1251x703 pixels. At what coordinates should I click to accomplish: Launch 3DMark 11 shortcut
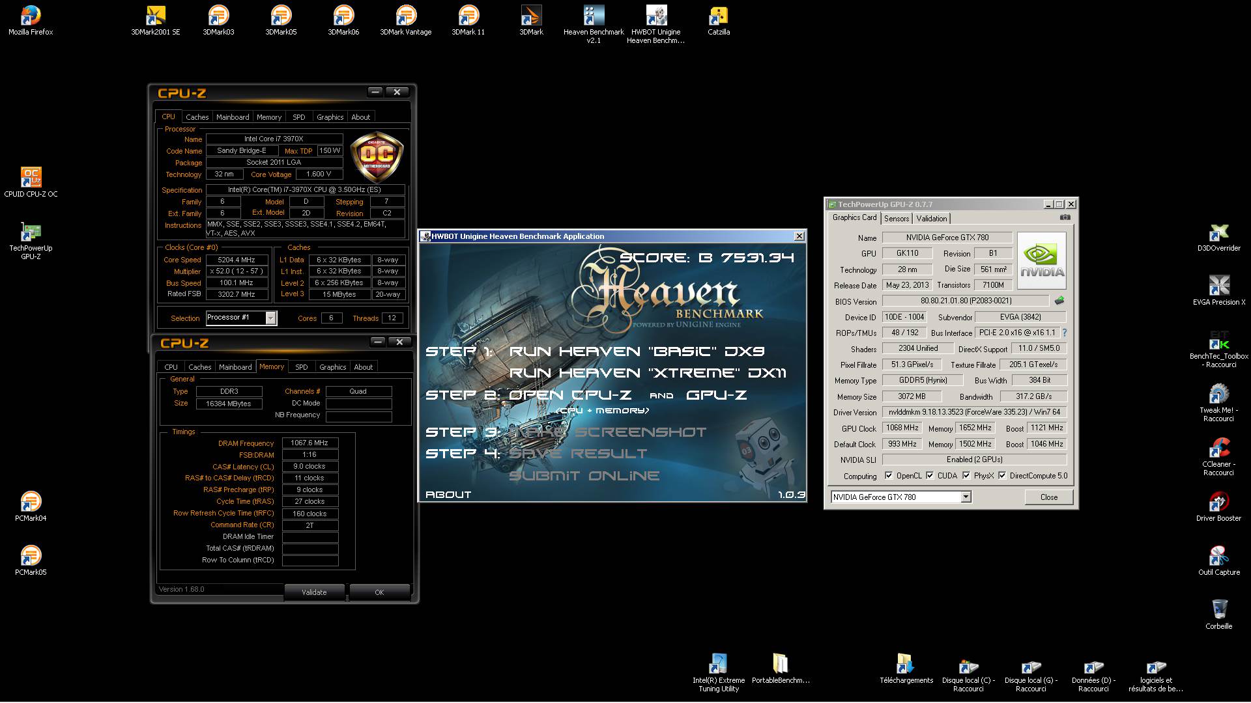pyautogui.click(x=468, y=20)
